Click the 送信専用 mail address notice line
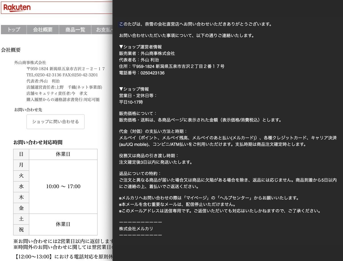This screenshot has height=261, width=343. point(220,211)
